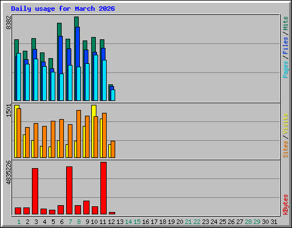Click day 6 on the x-axis

62,222
